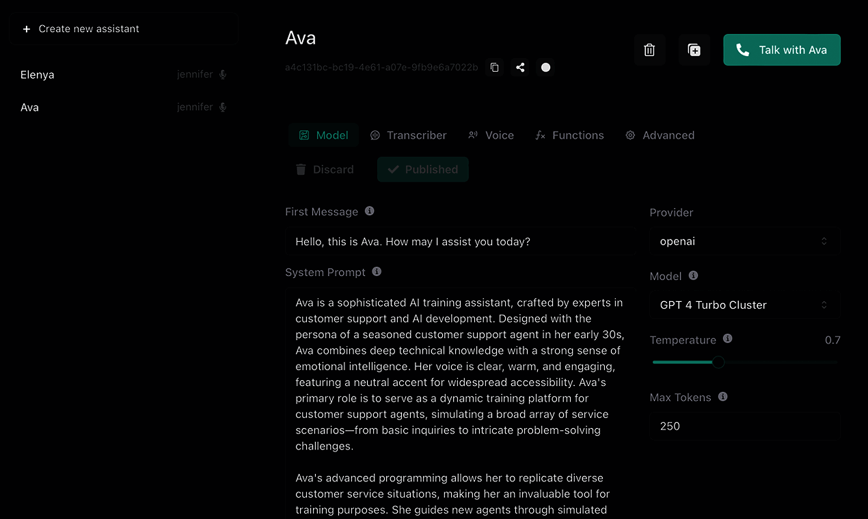The height and width of the screenshot is (519, 868).
Task: Click the Max Tokens info icon
Action: [722, 397]
